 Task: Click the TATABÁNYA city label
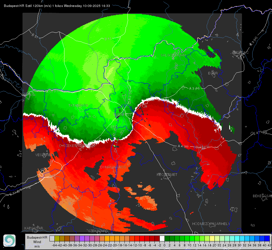coord(78,106)
